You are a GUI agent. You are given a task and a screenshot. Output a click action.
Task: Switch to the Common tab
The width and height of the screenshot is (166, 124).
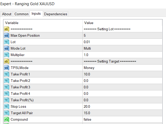[x=22, y=14]
